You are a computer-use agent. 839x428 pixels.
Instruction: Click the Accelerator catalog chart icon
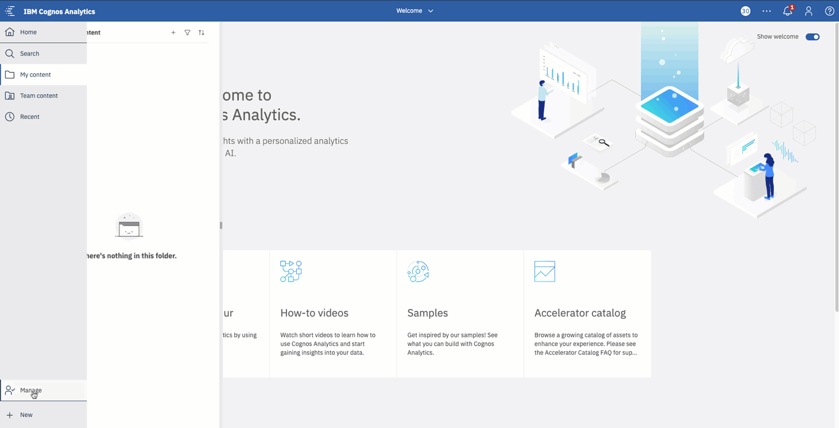pyautogui.click(x=545, y=272)
